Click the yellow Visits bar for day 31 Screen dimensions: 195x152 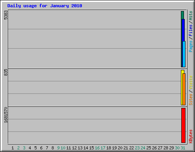(182, 87)
